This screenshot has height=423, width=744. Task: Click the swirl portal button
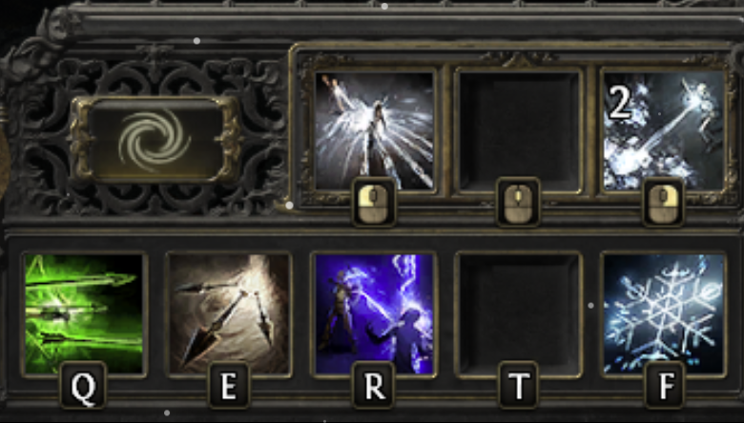(155, 140)
